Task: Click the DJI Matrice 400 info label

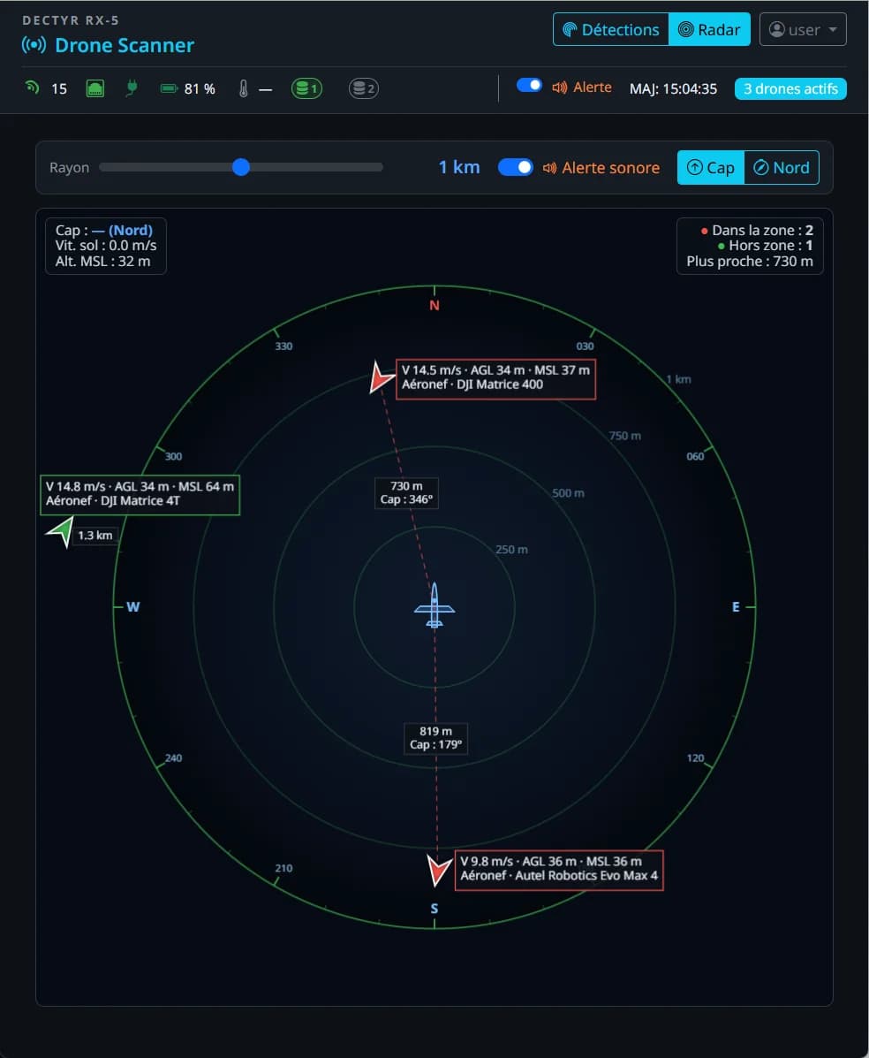Action: [x=495, y=379]
